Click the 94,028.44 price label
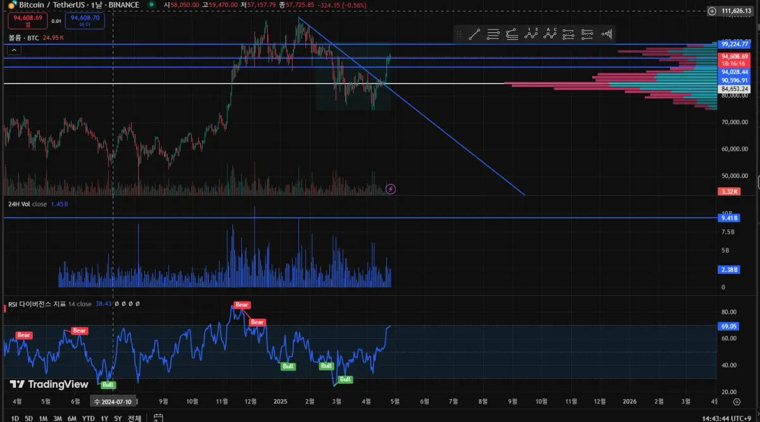 point(735,72)
